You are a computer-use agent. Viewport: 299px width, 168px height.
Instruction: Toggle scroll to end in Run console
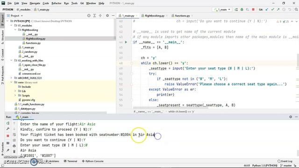coord(14,140)
